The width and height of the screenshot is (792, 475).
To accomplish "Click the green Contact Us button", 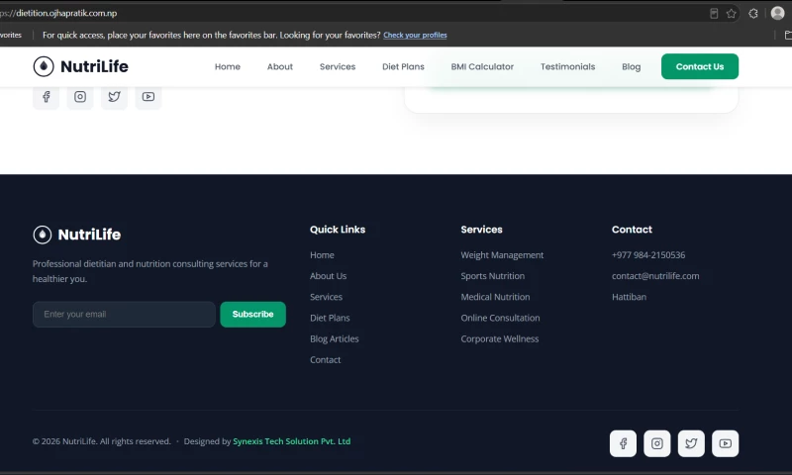I will pos(700,66).
